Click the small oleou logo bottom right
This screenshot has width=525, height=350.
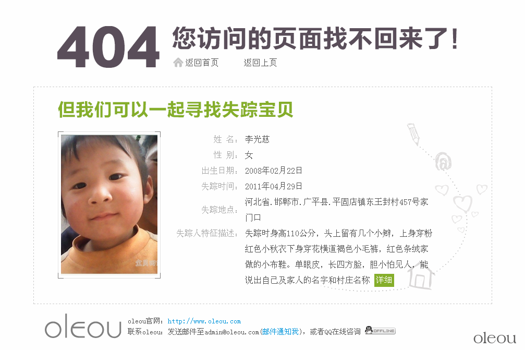click(x=495, y=338)
